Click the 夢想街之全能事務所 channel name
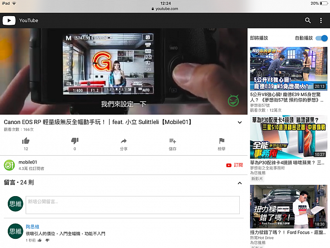This screenshot has height=248, width=330. [x=267, y=168]
